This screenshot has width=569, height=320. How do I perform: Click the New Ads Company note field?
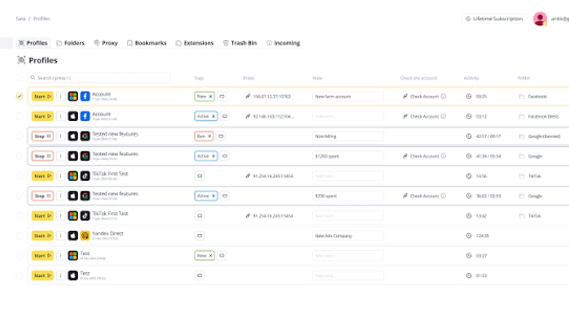[348, 236]
